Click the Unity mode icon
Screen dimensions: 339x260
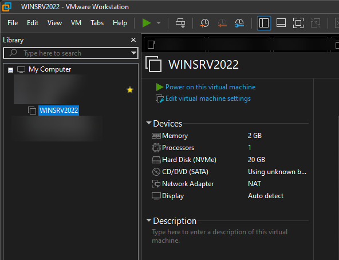(x=316, y=23)
